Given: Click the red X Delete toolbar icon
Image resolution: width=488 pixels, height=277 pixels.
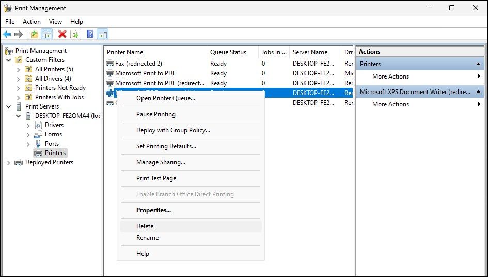Looking at the screenshot, I should pyautogui.click(x=62, y=35).
